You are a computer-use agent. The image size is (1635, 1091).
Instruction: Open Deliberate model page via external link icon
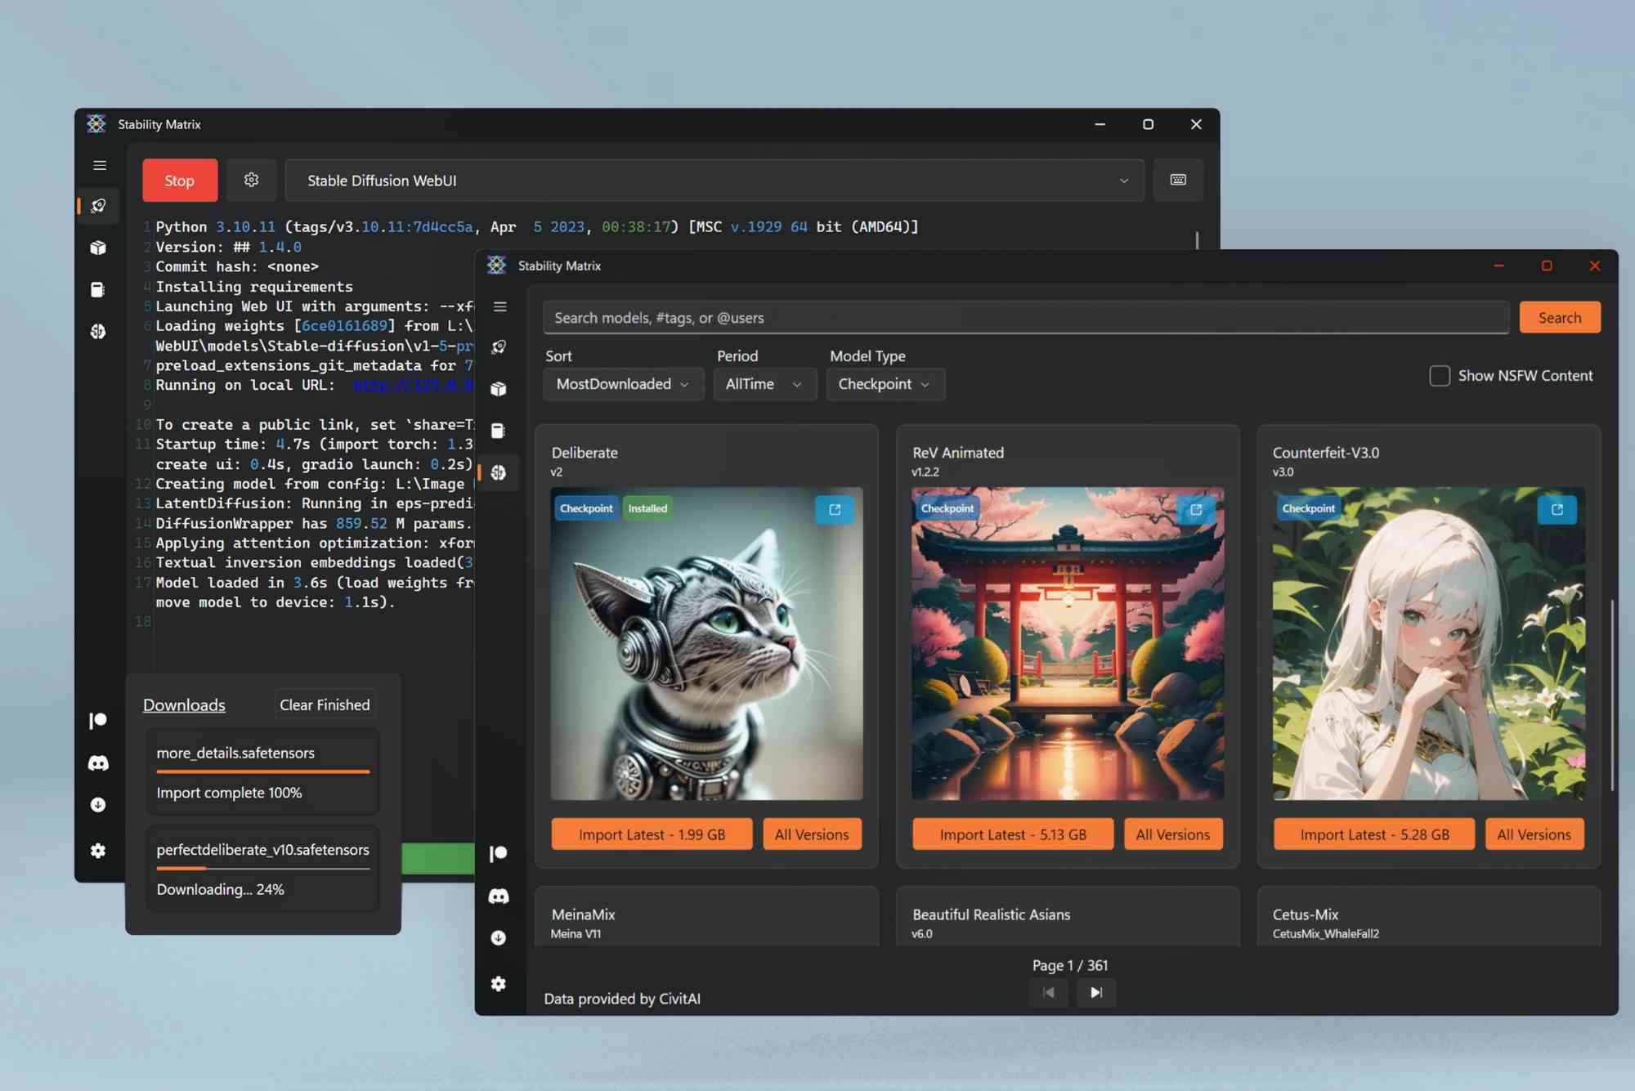point(835,509)
